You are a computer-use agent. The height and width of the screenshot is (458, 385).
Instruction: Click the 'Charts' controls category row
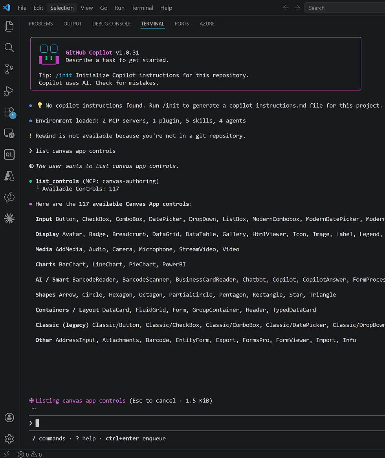click(110, 265)
